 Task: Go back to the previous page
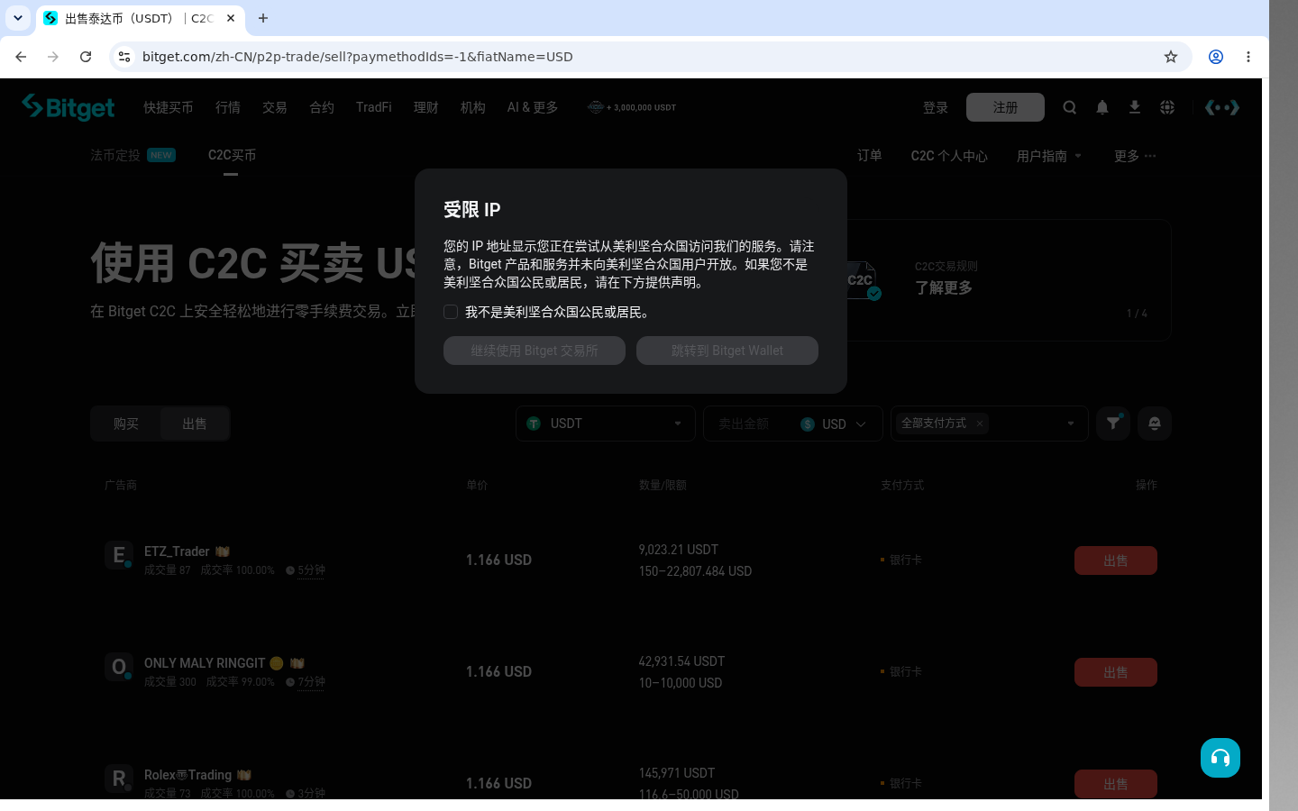(21, 57)
